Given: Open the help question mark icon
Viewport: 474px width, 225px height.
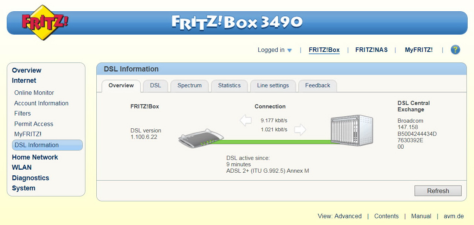Looking at the screenshot, I should pyautogui.click(x=455, y=50).
